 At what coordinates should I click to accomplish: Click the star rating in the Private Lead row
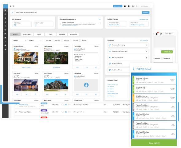[55, 112]
